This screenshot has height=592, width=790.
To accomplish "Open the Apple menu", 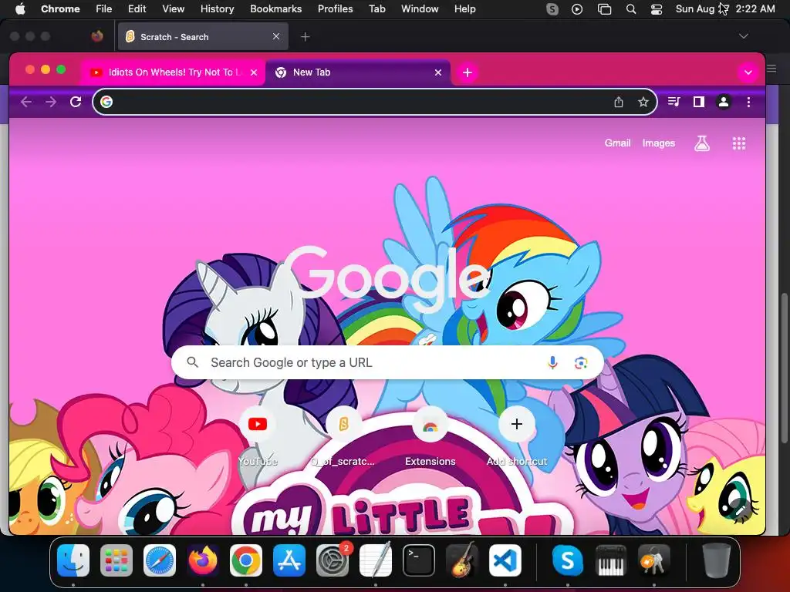I will point(20,8).
